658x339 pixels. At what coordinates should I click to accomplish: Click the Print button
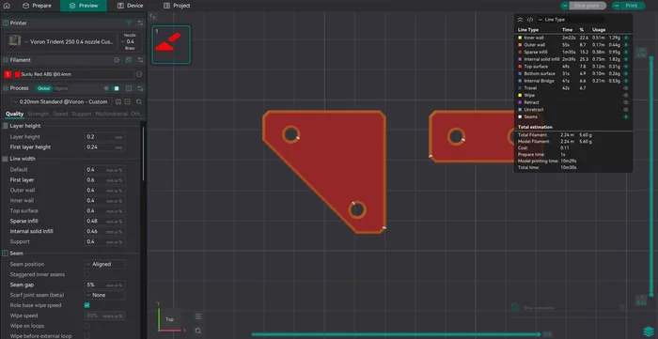(632, 6)
